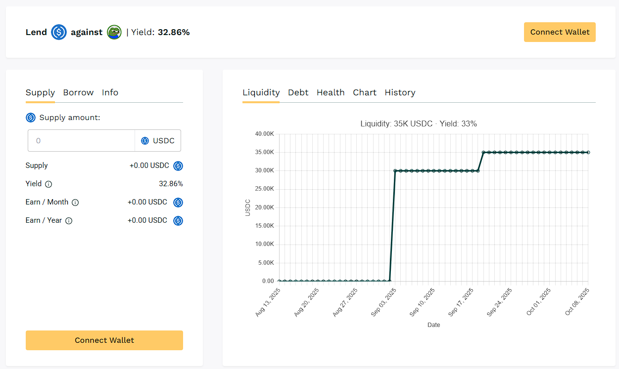Viewport: 619px width, 369px height.
Task: Open the Health tab
Action: click(331, 92)
